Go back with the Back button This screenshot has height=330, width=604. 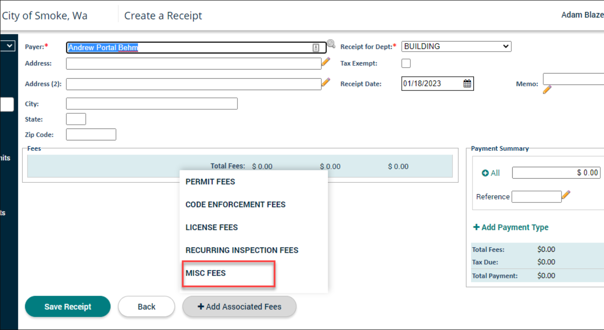[x=147, y=307]
